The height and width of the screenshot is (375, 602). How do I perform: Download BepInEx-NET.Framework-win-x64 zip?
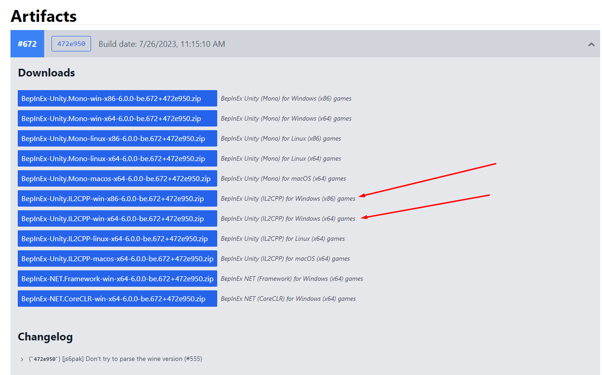pos(117,279)
